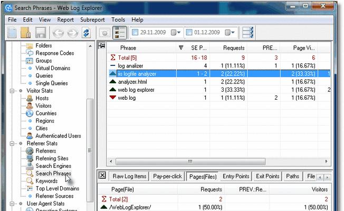Select the Referring Sites icon

[30, 158]
